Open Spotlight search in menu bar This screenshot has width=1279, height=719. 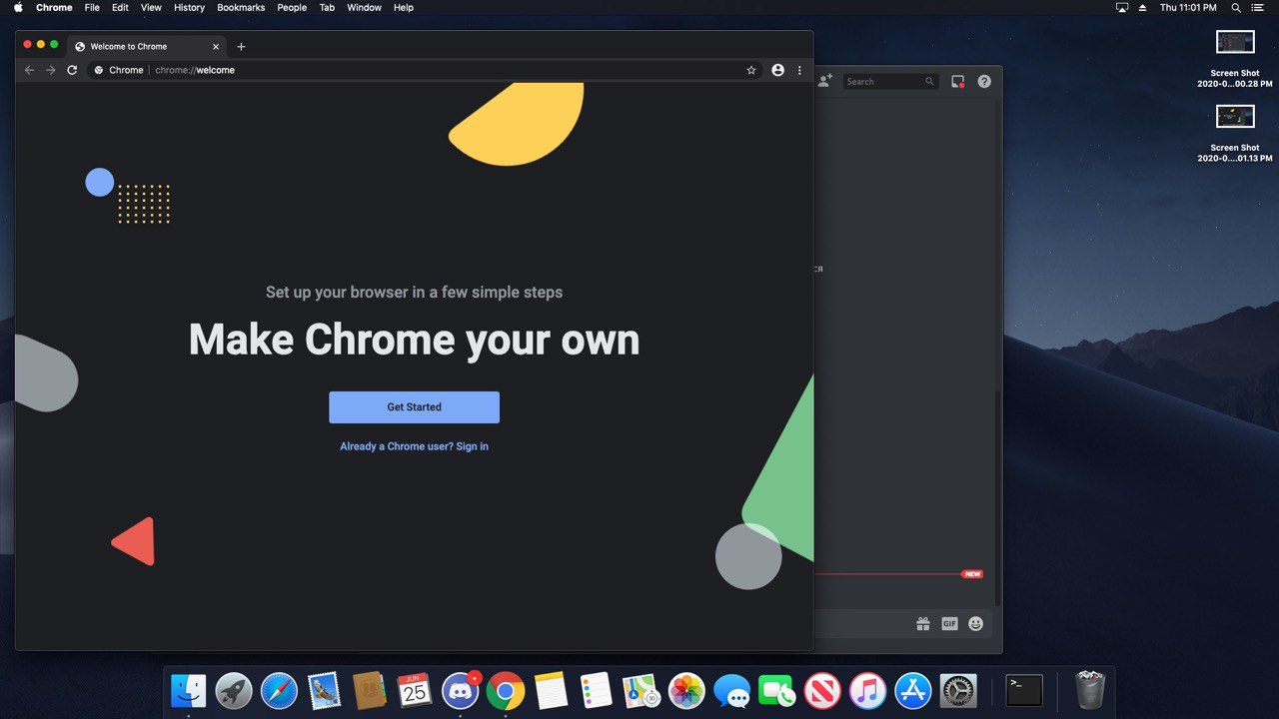coord(1236,7)
